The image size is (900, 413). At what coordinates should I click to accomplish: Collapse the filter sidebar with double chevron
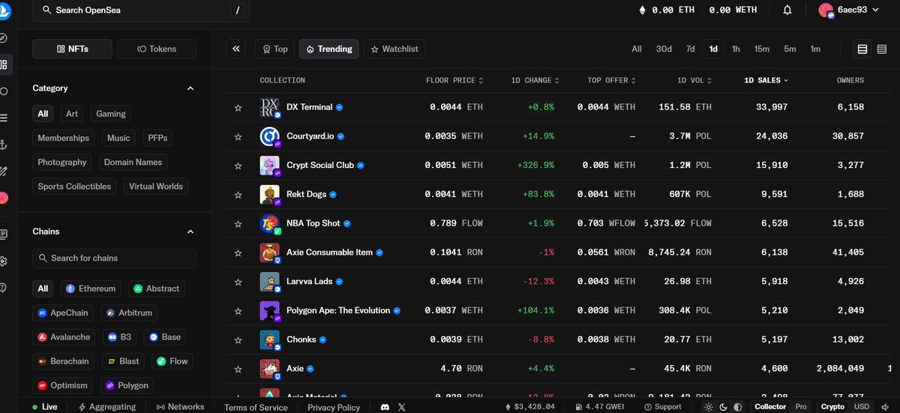click(x=236, y=49)
